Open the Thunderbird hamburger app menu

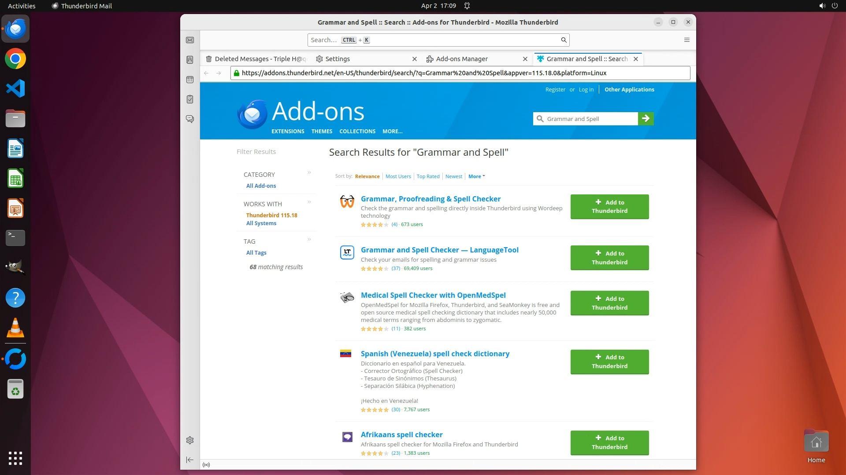pyautogui.click(x=686, y=40)
